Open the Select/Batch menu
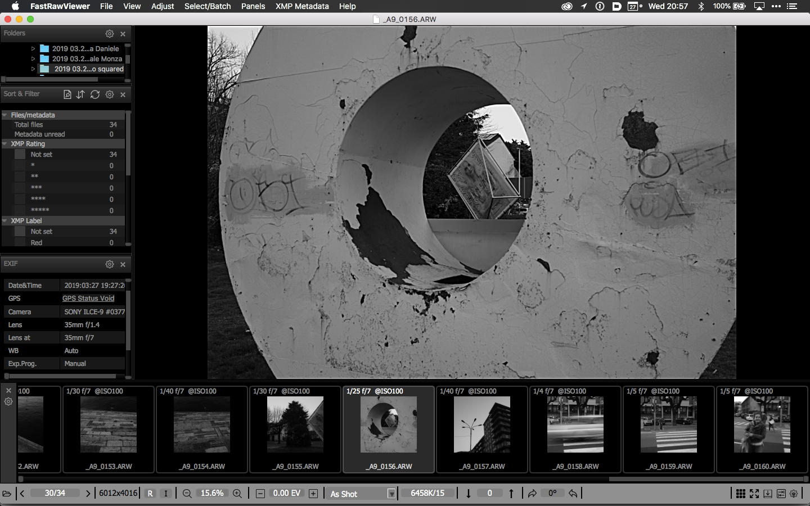Screen dimensions: 810x506 pos(208,6)
